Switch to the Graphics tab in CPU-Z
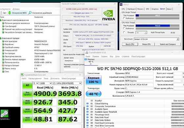The width and height of the screenshot is (184, 128). point(155,9)
